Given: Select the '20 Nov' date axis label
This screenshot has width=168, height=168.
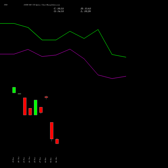Looking at the screenshot, I should [x=18, y=160].
